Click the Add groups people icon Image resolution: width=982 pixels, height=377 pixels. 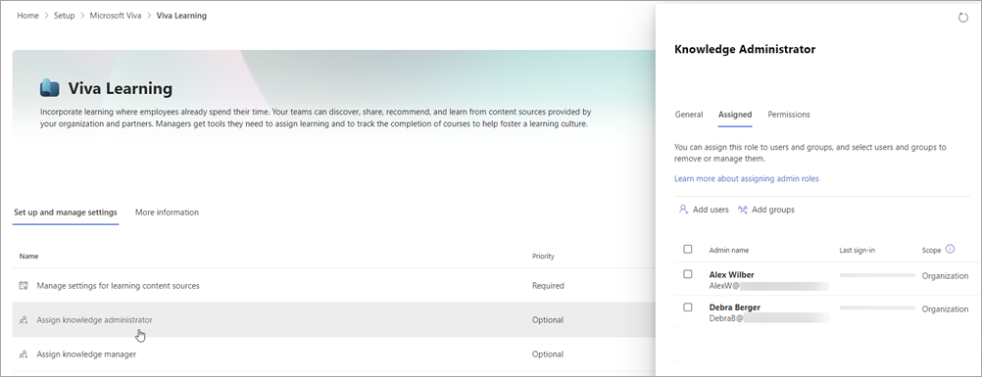(x=743, y=210)
